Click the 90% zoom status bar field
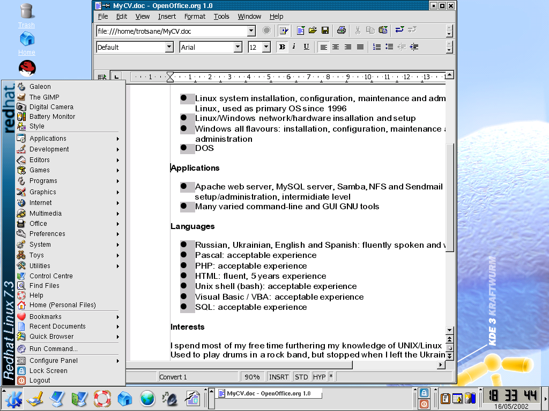This screenshot has height=411, width=549. click(252, 377)
